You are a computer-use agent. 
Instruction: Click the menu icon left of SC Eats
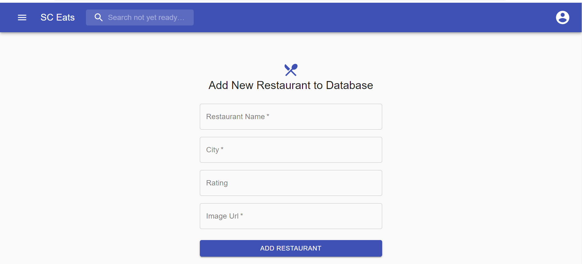(x=22, y=17)
